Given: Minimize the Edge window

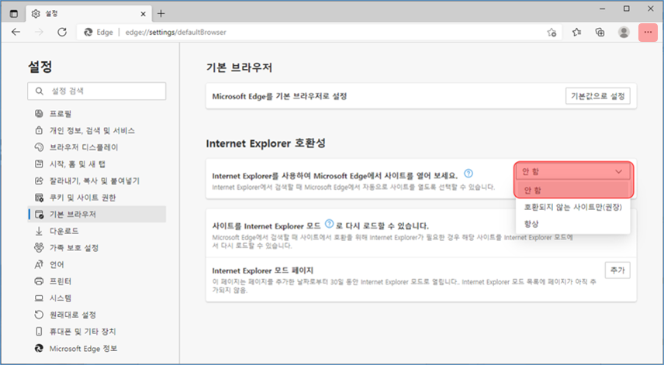Looking at the screenshot, I should (x=602, y=9).
